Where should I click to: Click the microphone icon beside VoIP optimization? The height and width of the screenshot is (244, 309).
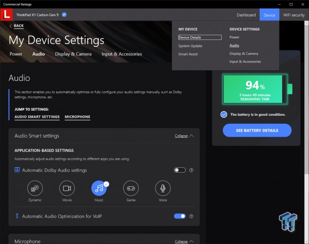(x=17, y=216)
